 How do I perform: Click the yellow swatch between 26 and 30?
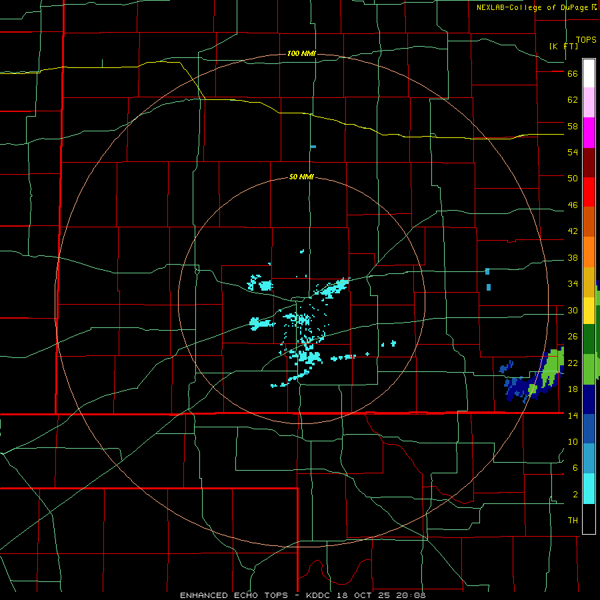[x=589, y=311]
